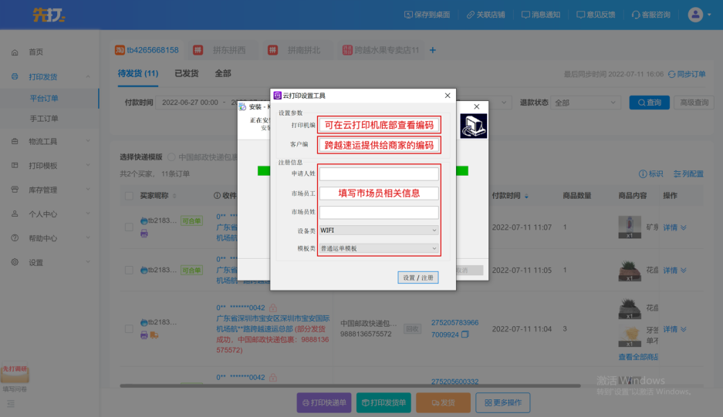This screenshot has height=417, width=723.
Task: Select 物流工具 in the left sidebar
Action: [x=43, y=142]
